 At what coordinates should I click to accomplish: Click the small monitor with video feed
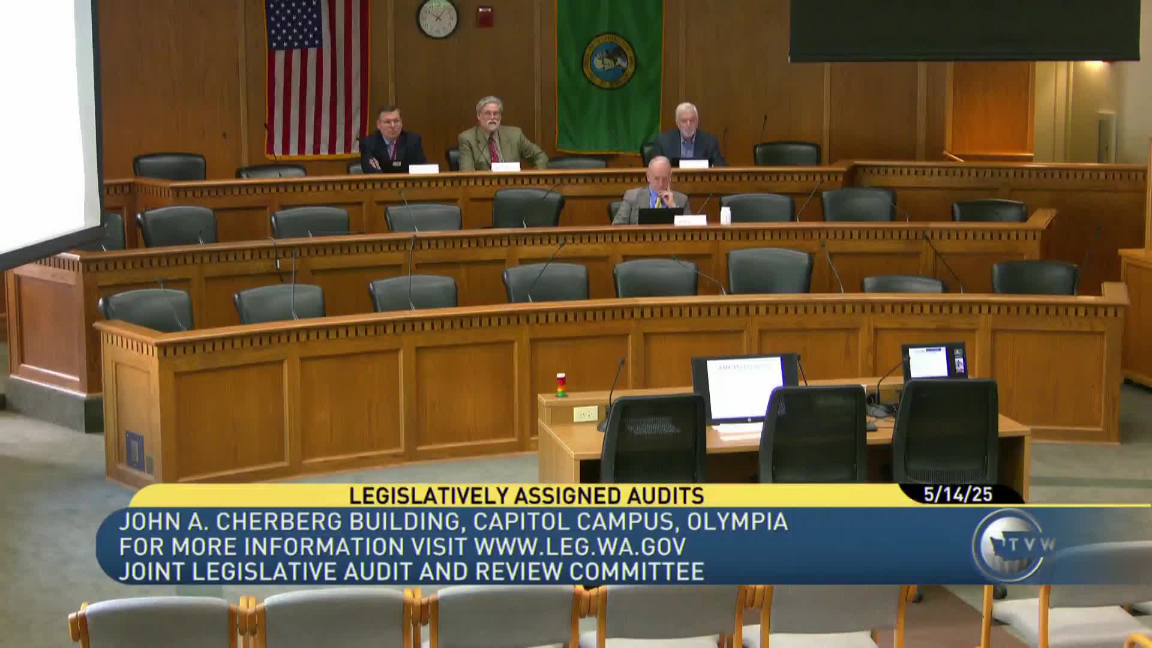934,361
